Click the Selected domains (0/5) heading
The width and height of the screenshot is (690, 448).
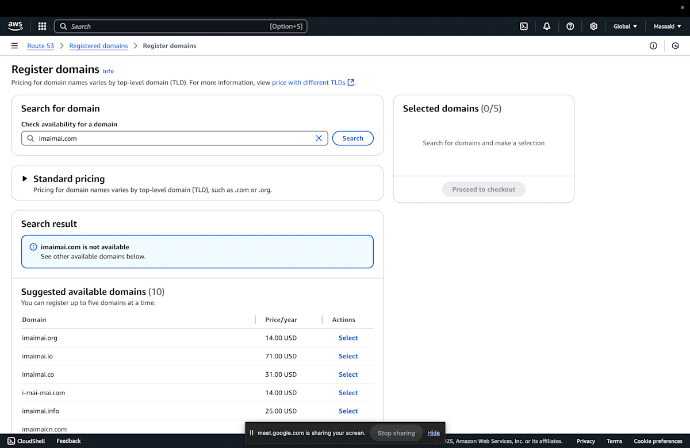(x=452, y=109)
